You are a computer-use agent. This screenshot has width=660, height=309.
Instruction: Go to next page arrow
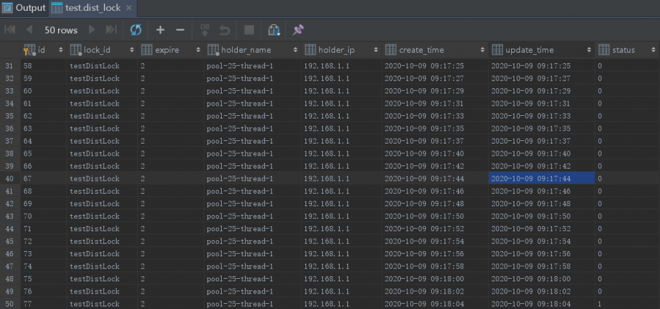click(92, 30)
